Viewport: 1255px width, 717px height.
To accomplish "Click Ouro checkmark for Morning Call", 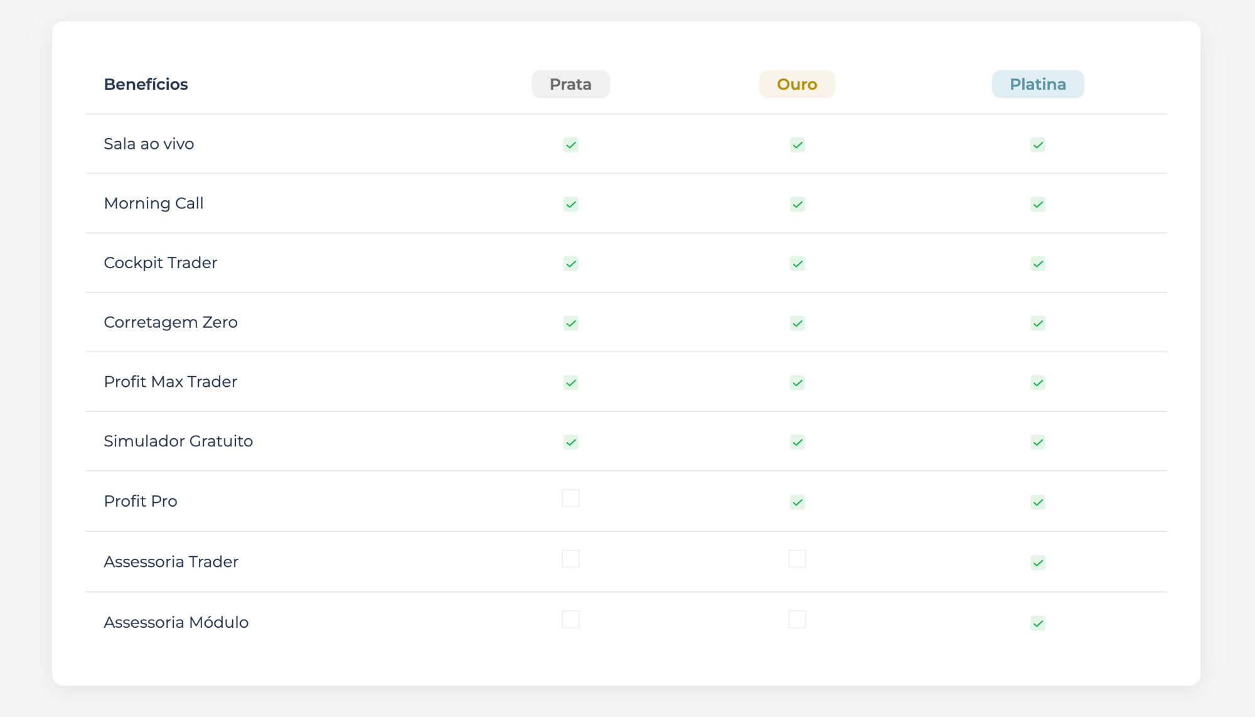I will 797,205.
